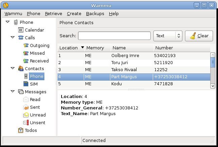Sort contacts by Name column header
The image size is (218, 147).
pyautogui.click(x=132, y=48)
